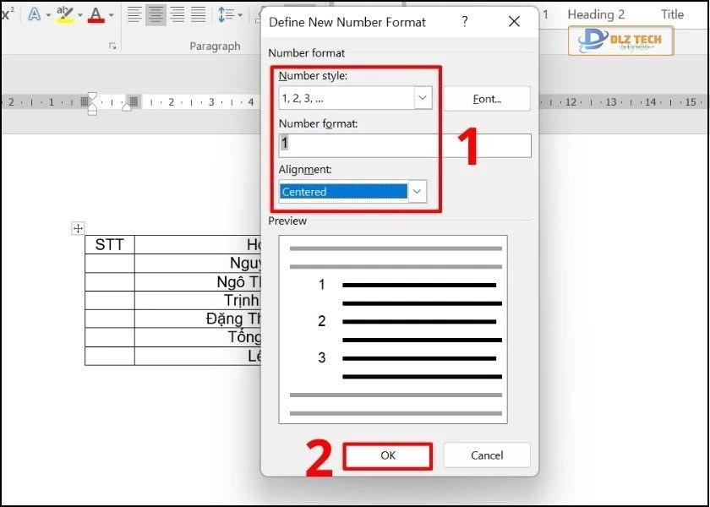Viewport: 710px width, 507px height.
Task: Open the Paragraph settings dialog launcher
Action: [112, 46]
